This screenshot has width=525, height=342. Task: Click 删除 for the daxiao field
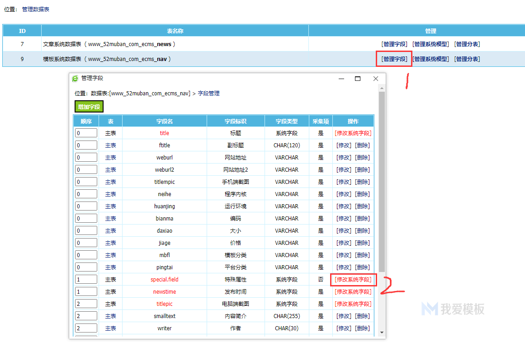pos(362,231)
